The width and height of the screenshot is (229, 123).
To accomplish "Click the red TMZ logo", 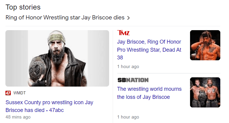I will (123, 33).
